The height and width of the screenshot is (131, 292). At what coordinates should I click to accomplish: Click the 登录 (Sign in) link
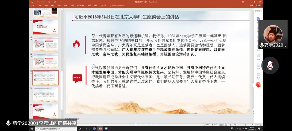(252, 5)
